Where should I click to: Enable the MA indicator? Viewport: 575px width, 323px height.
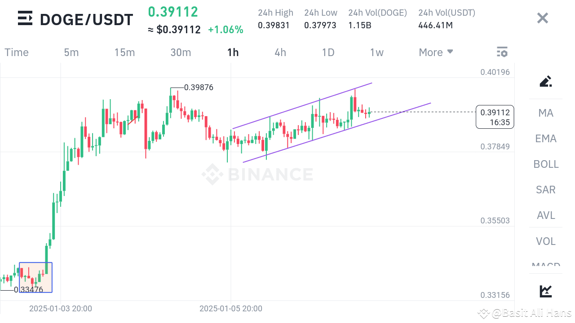pyautogui.click(x=545, y=113)
